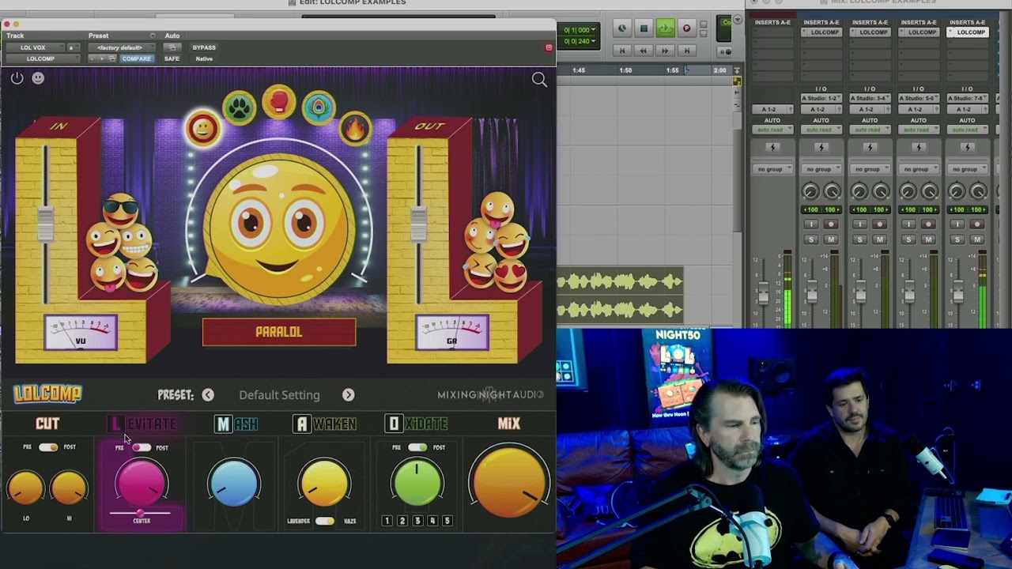
Task: Click the Rewind transport button
Action: pos(644,51)
